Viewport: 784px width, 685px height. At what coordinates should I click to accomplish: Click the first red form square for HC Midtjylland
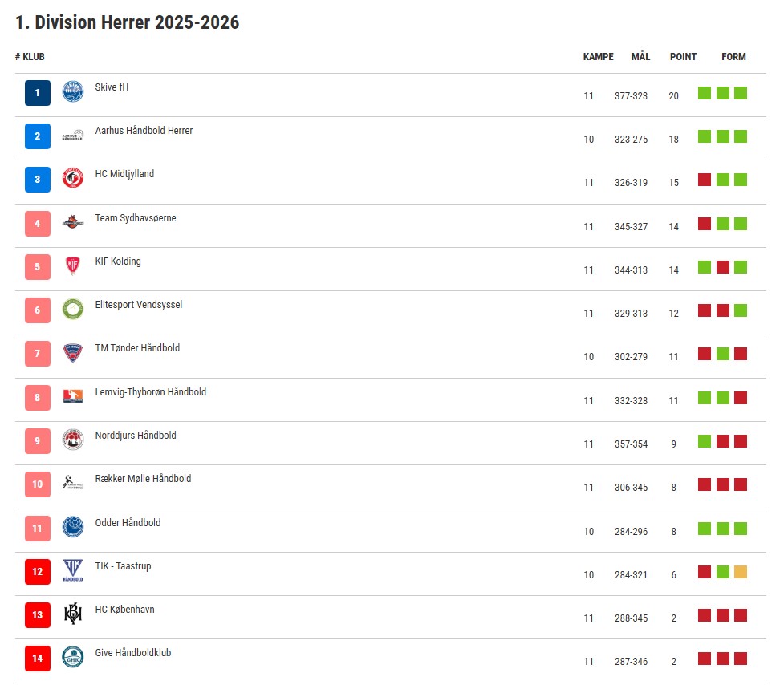point(705,180)
